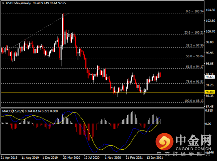Click the 21 Apr 2019 date marker

click(9, 157)
